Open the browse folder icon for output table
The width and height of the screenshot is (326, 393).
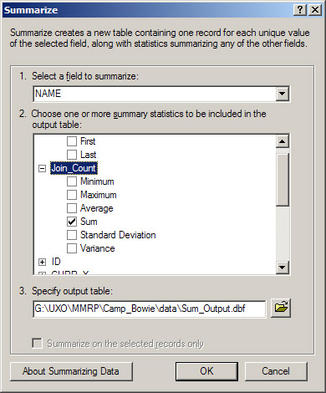point(281,308)
